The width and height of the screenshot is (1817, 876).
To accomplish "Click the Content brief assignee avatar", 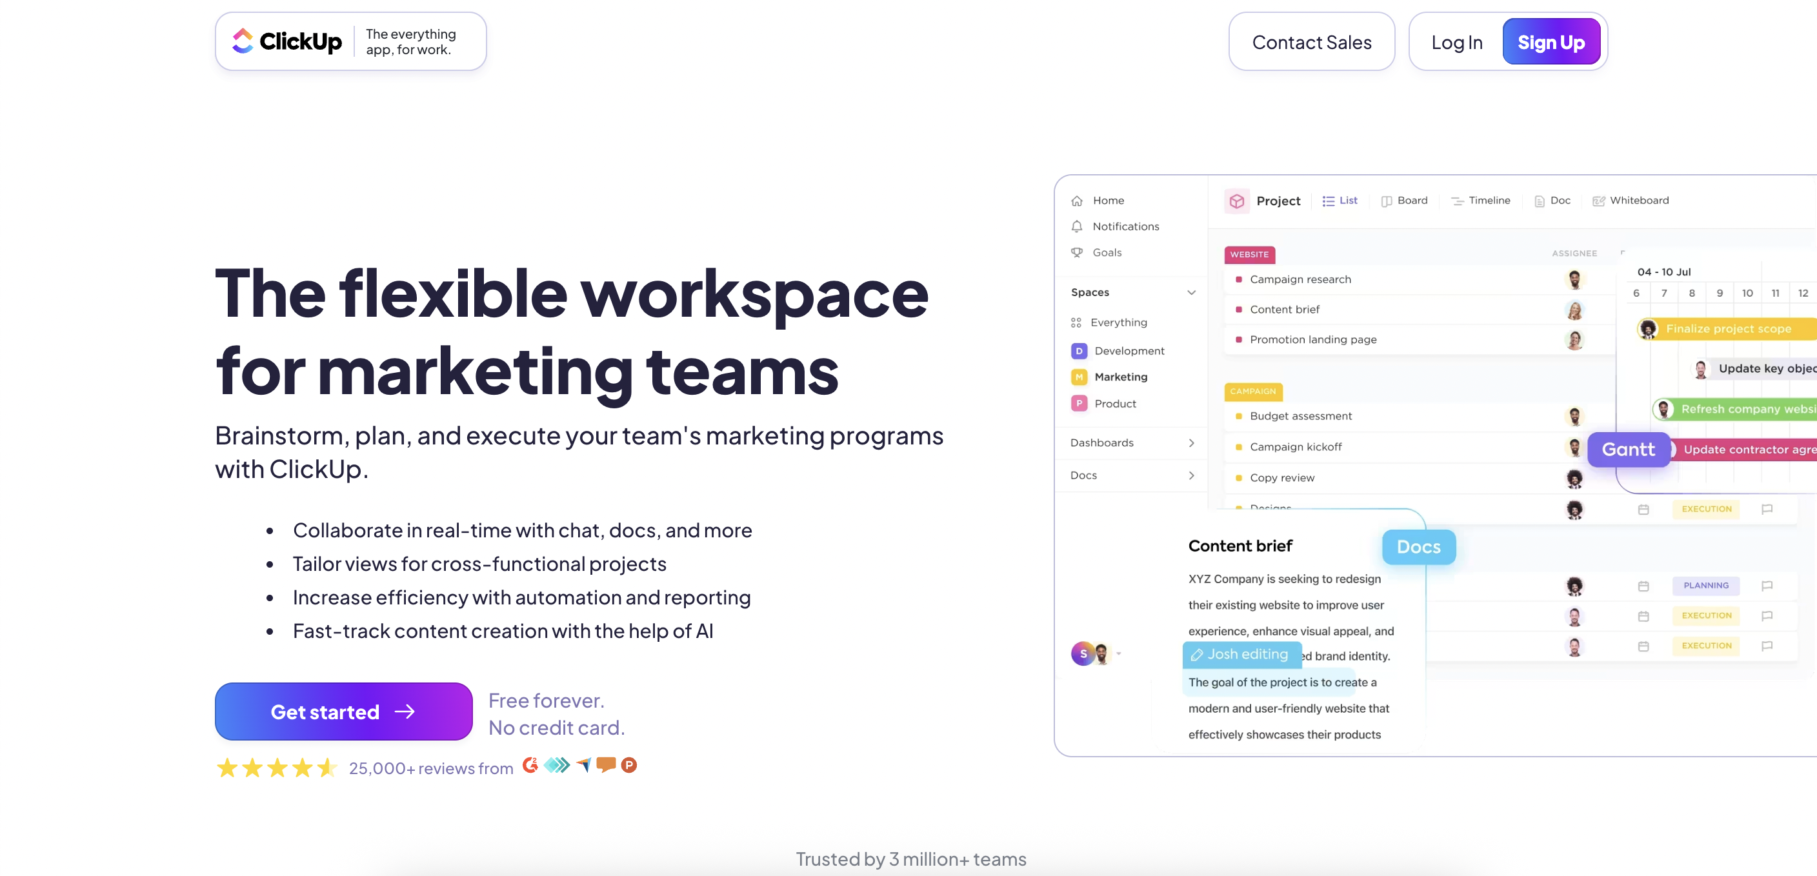I will coord(1574,310).
